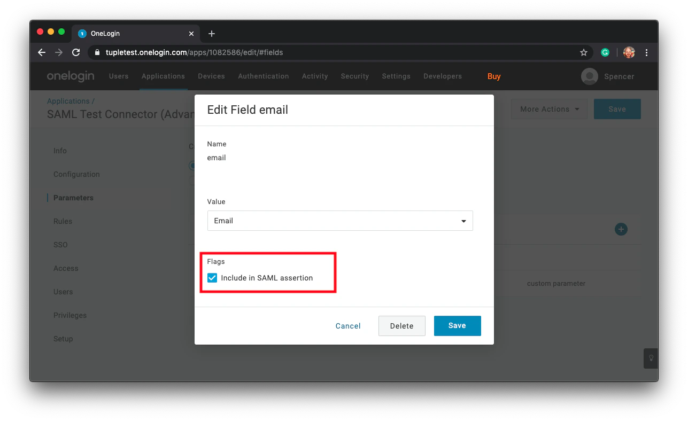Bookmark this page with star icon
This screenshot has height=421, width=688.
[x=584, y=52]
